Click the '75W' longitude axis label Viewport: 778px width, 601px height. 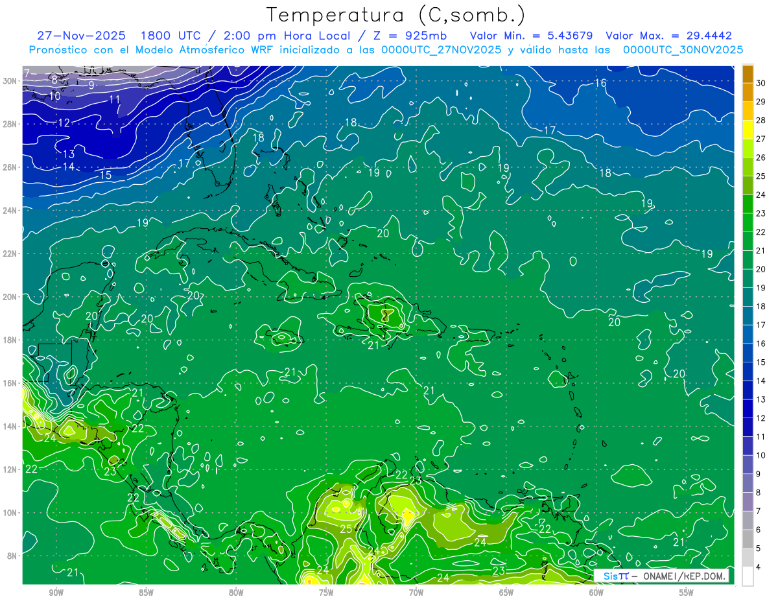tap(326, 593)
